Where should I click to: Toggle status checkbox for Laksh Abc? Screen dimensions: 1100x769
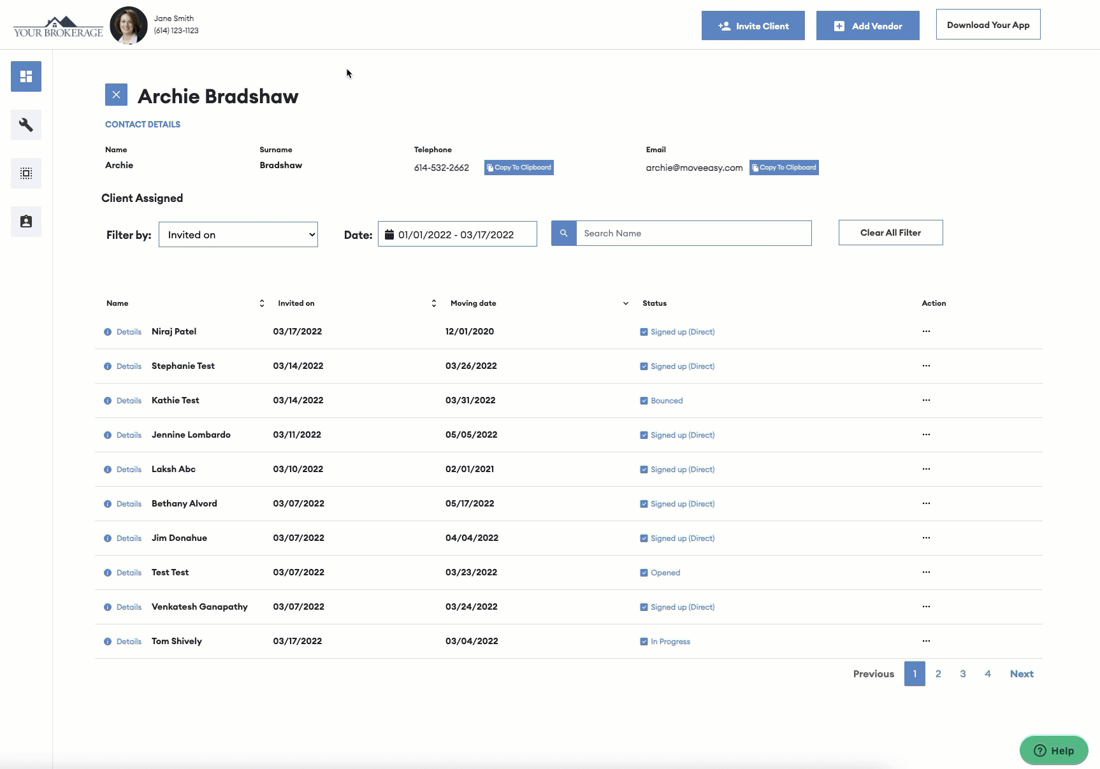pyautogui.click(x=644, y=470)
